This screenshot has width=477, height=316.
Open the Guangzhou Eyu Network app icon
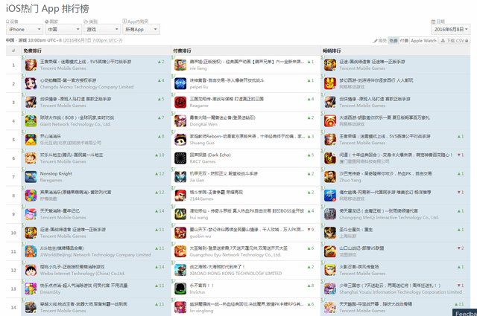[180, 251]
